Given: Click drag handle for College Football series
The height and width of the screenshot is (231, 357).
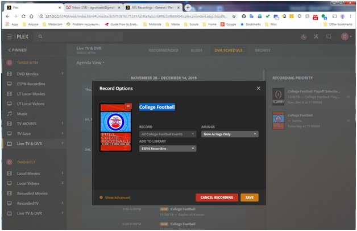Looking at the screenshot, I should [x=348, y=121].
